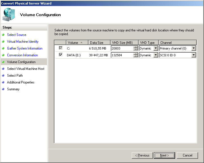Click the DATA (E:) volume name cell
The width and height of the screenshot is (204, 163).
click(x=74, y=55)
